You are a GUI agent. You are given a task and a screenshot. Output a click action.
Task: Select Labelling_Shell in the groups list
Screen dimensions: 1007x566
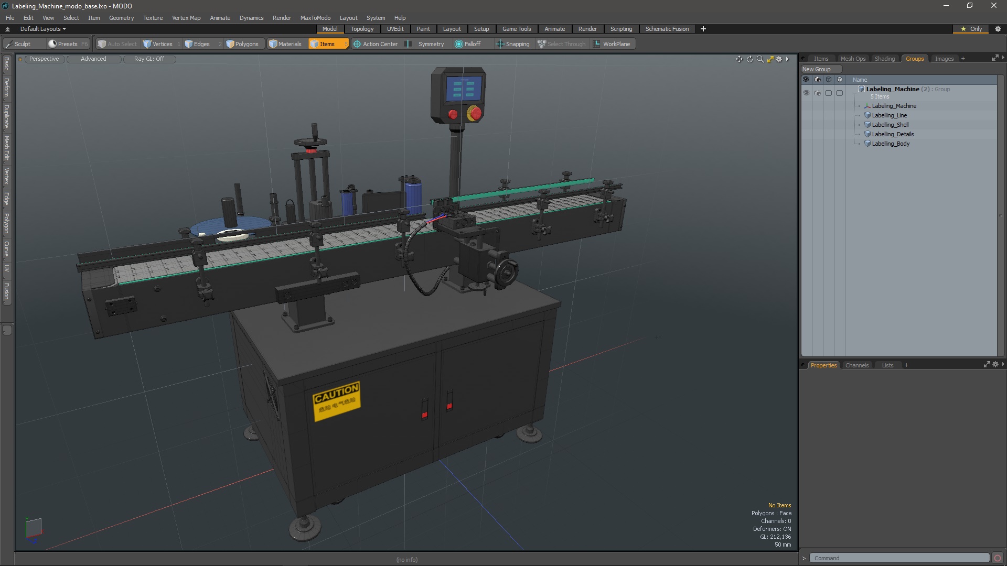[x=890, y=125]
